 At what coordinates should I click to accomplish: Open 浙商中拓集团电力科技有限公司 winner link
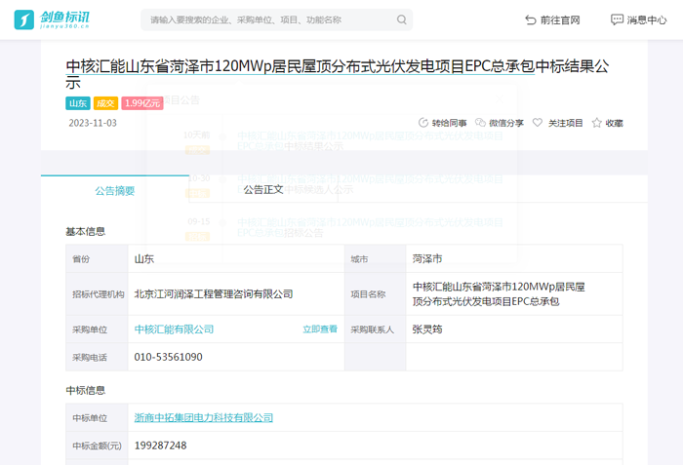click(x=203, y=417)
